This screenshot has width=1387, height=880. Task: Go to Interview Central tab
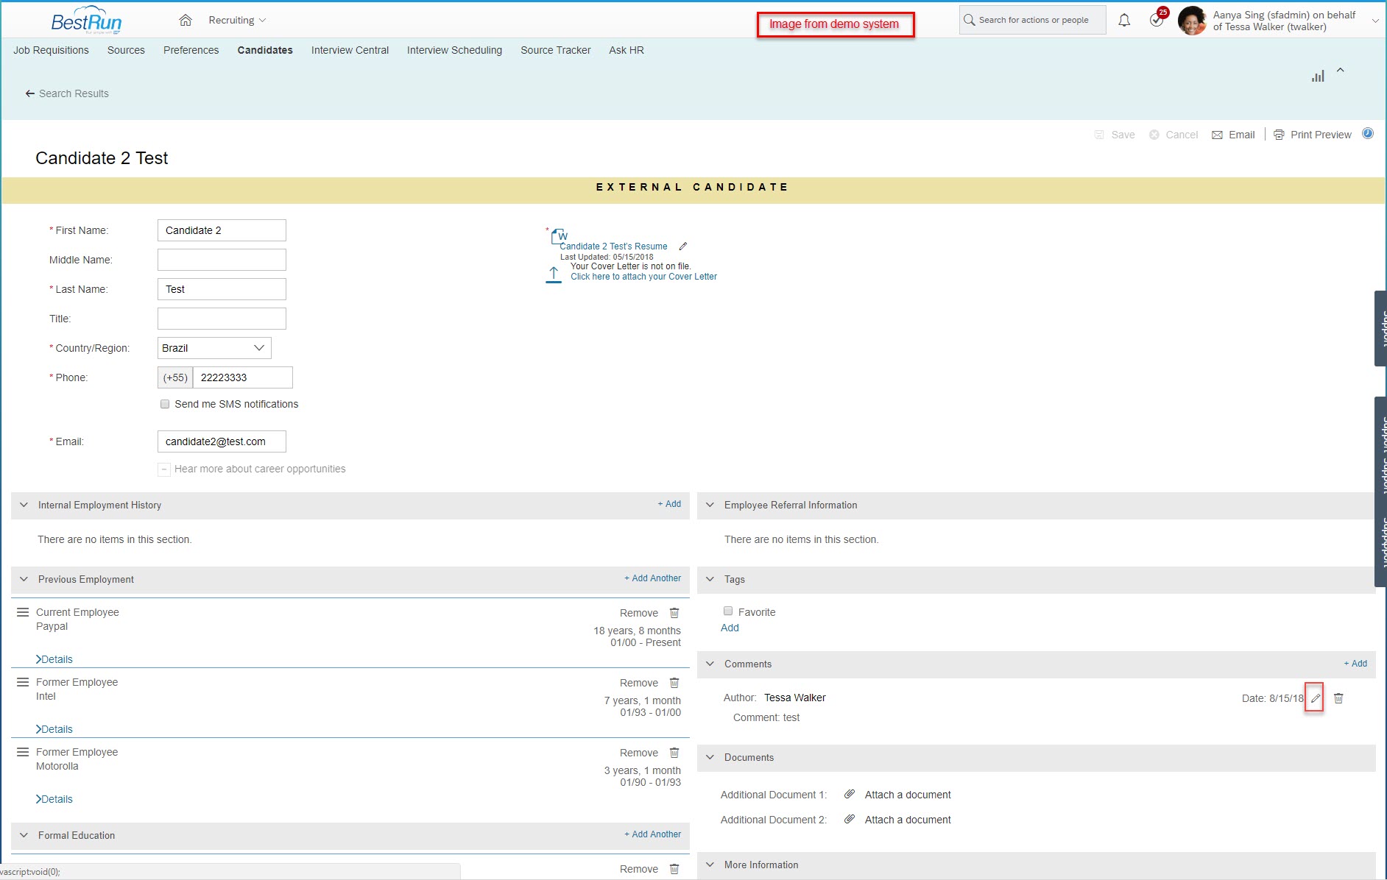(x=350, y=50)
